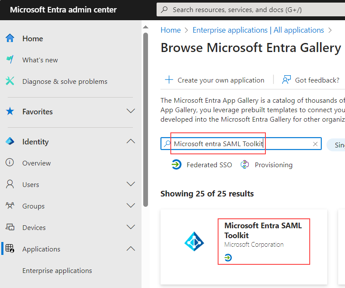Enable the Federated SSO filter
This screenshot has height=288, width=345.
pyautogui.click(x=202, y=165)
